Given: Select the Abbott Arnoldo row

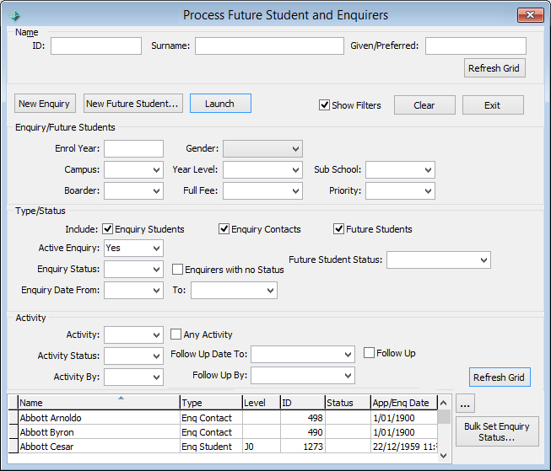Looking at the screenshot, I should tap(223, 418).
